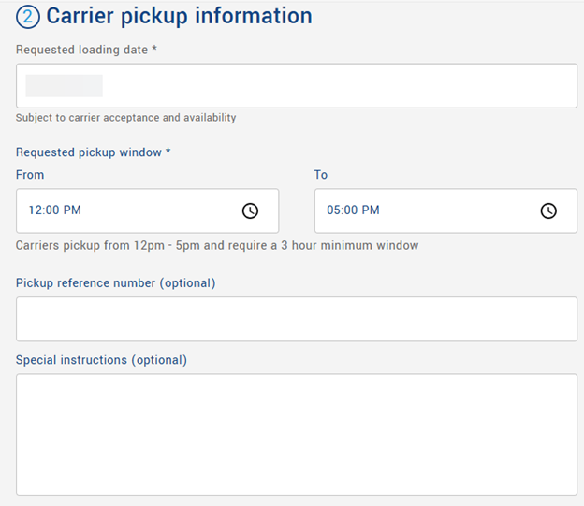Click the step 2 circled number icon
The height and width of the screenshot is (506, 584).
(28, 17)
